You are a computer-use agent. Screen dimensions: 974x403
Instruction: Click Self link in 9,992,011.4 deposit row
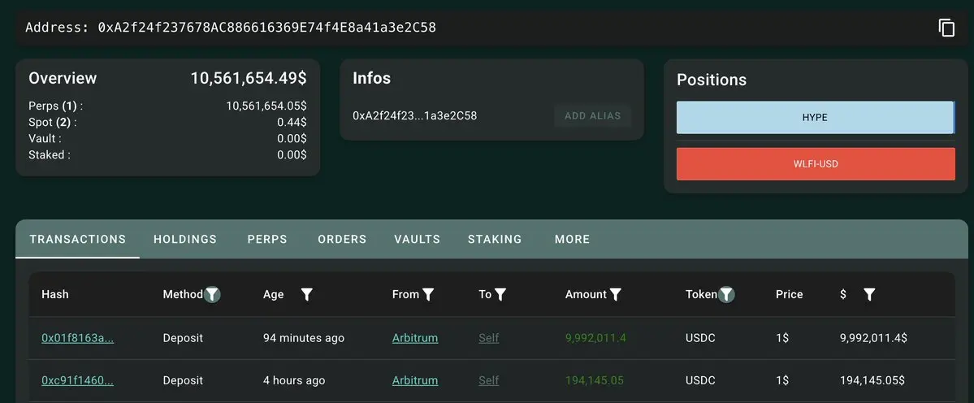(x=489, y=338)
